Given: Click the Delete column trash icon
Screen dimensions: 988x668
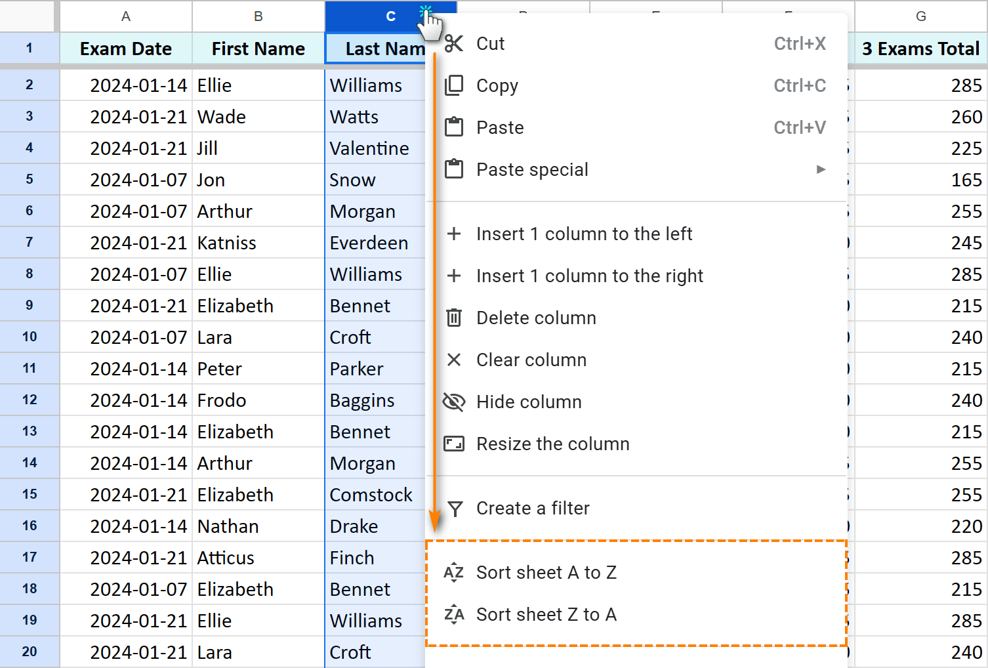Looking at the screenshot, I should [x=454, y=318].
